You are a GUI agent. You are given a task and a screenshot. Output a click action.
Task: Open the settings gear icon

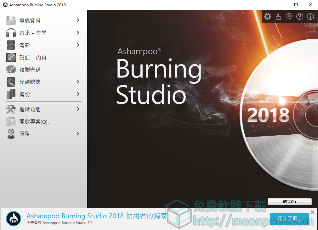coord(267,16)
